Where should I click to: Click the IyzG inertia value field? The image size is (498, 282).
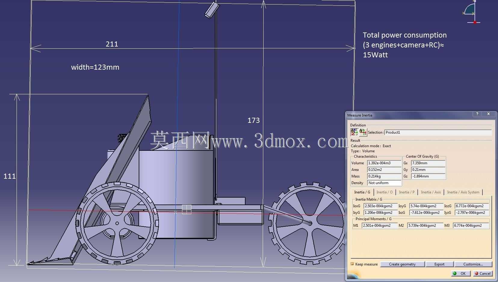[x=472, y=213]
